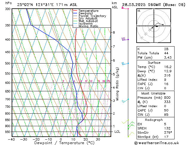Select the red Temperature legend line
This screenshot has width=188, height=145.
coord(75,11)
